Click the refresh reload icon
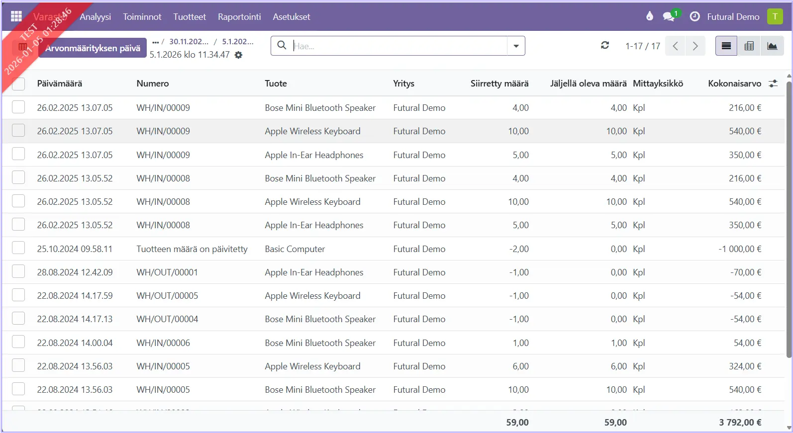This screenshot has width=793, height=433. point(605,46)
